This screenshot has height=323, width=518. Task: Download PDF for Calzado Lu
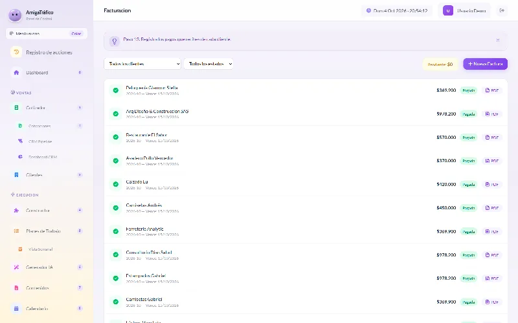(x=491, y=184)
